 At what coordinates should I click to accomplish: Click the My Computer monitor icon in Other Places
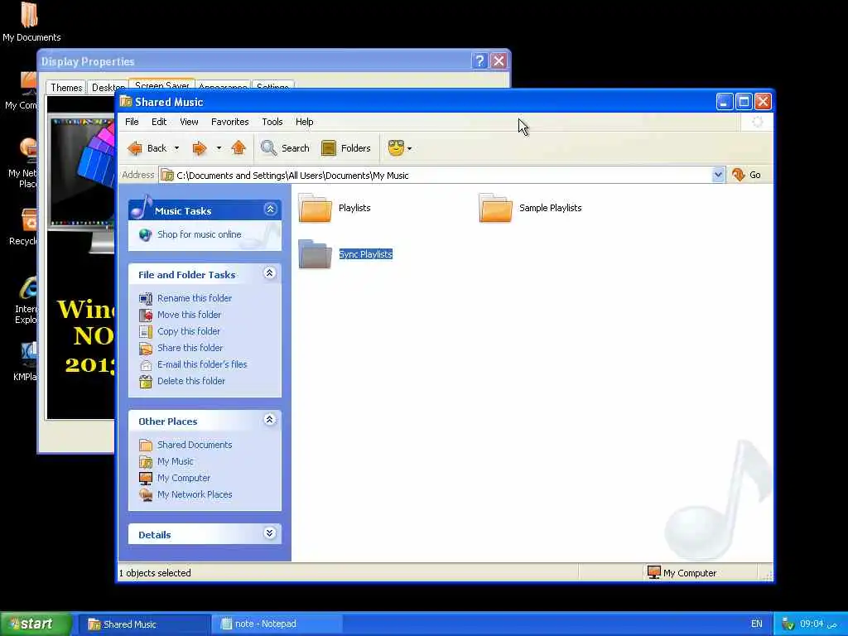(146, 478)
